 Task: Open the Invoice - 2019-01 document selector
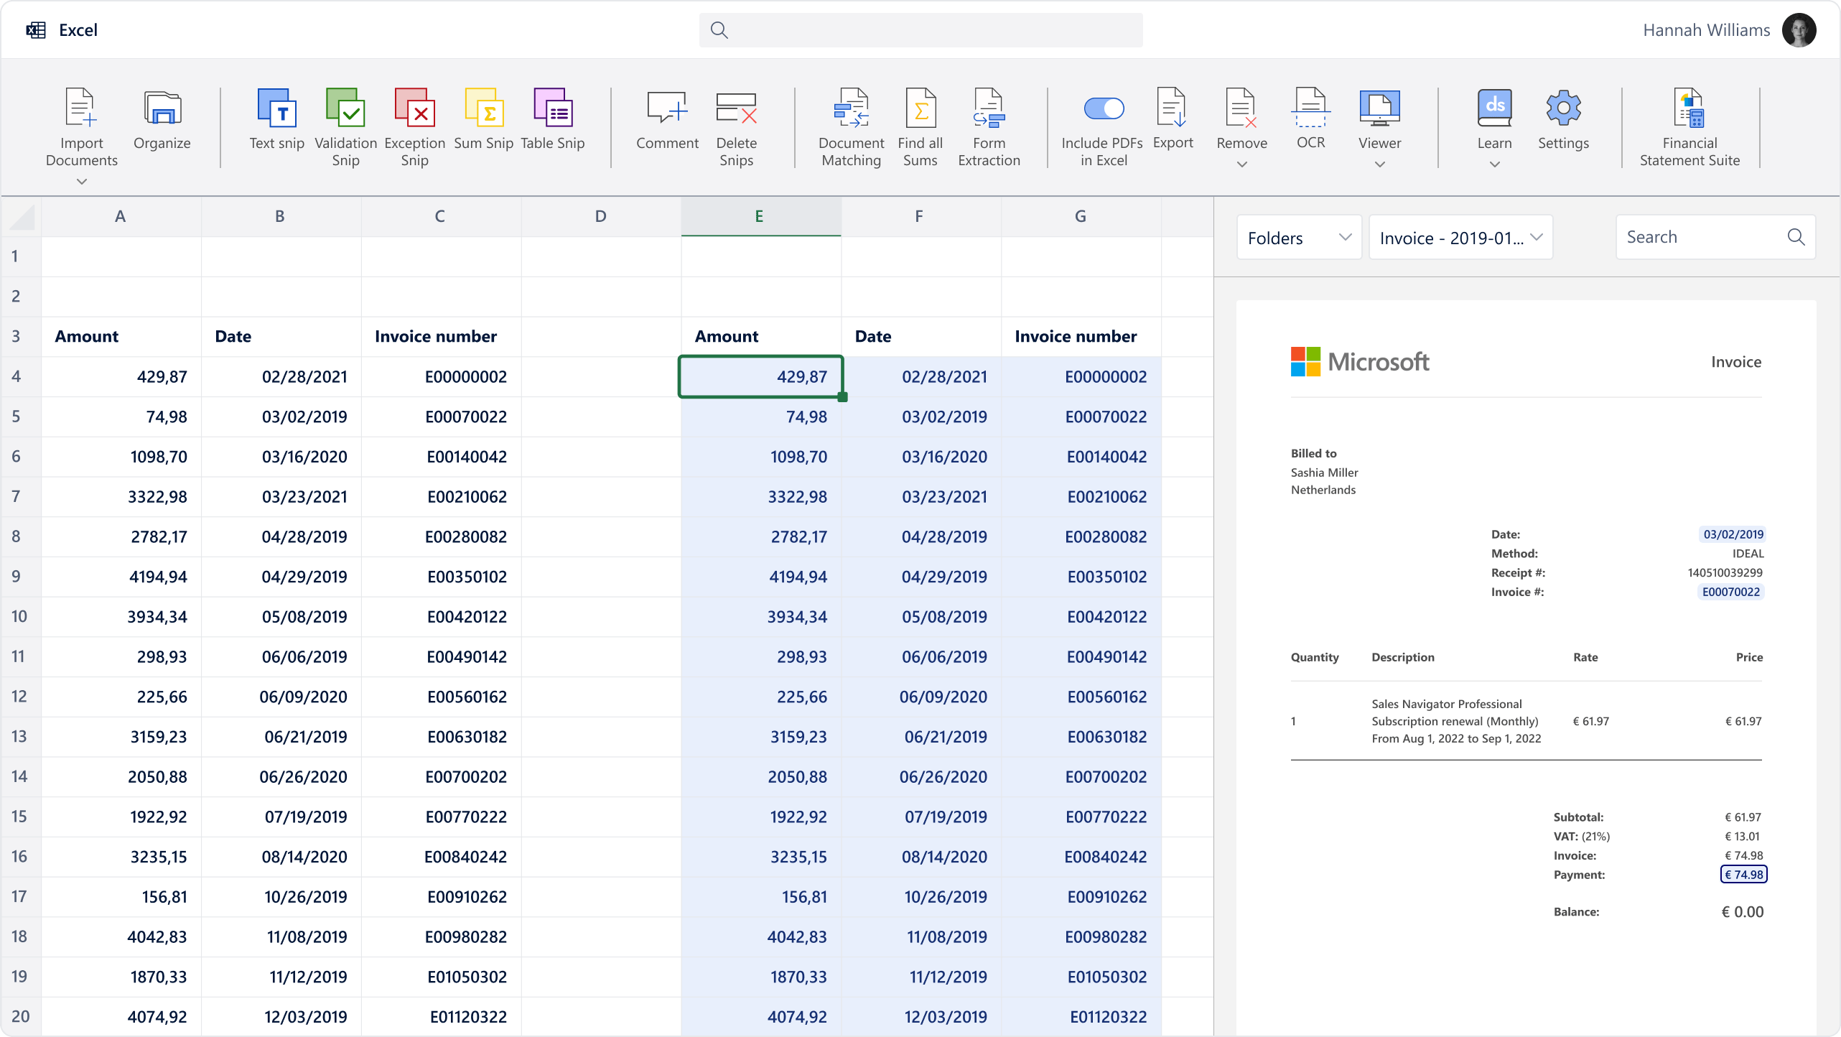click(1460, 237)
